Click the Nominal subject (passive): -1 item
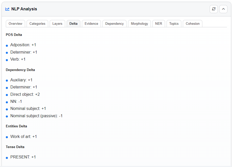Viewport: 232px width, 167px height. [x=36, y=116]
